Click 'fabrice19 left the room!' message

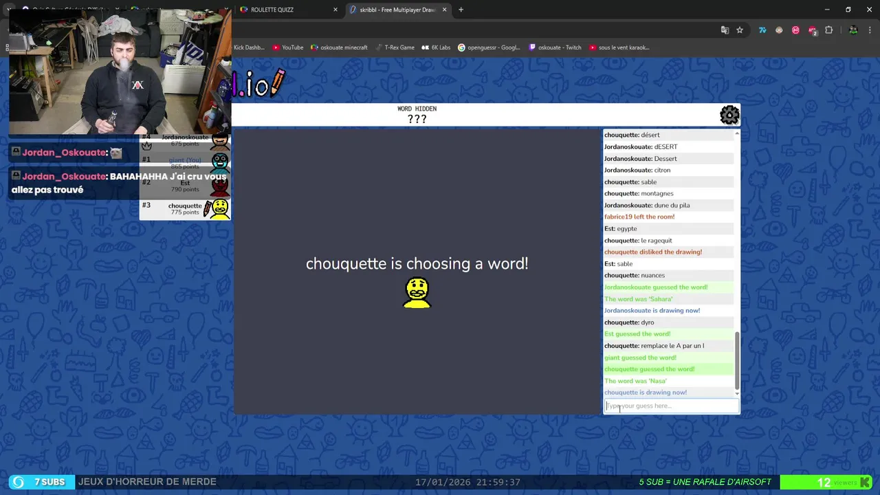click(639, 217)
